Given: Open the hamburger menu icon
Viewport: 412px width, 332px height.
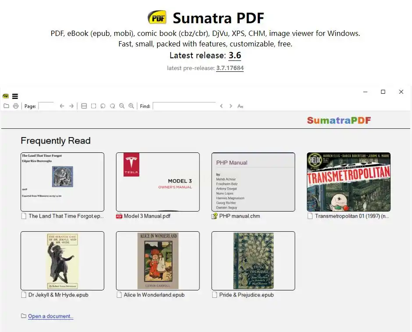Looking at the screenshot, I should [x=15, y=96].
